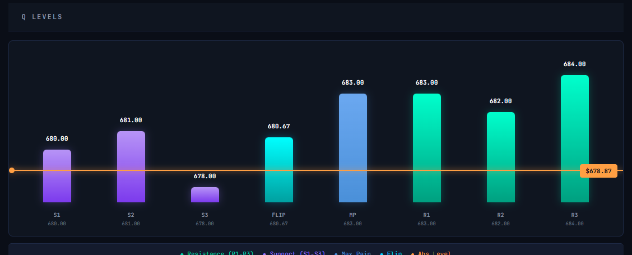Image resolution: width=632 pixels, height=255 pixels.
Task: Click the Q LEVELS panel heading
Action: pos(42,17)
